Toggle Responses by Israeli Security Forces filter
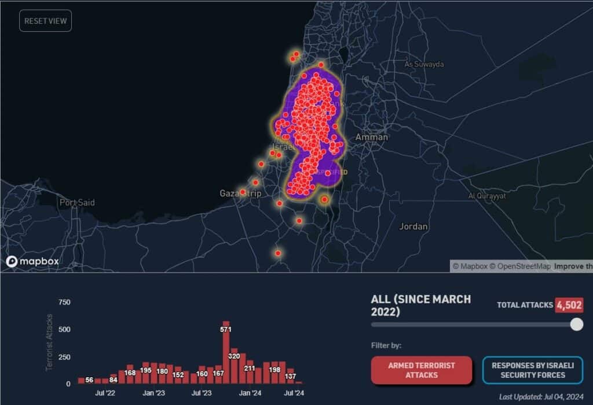Image resolution: width=593 pixels, height=405 pixels. pos(532,370)
